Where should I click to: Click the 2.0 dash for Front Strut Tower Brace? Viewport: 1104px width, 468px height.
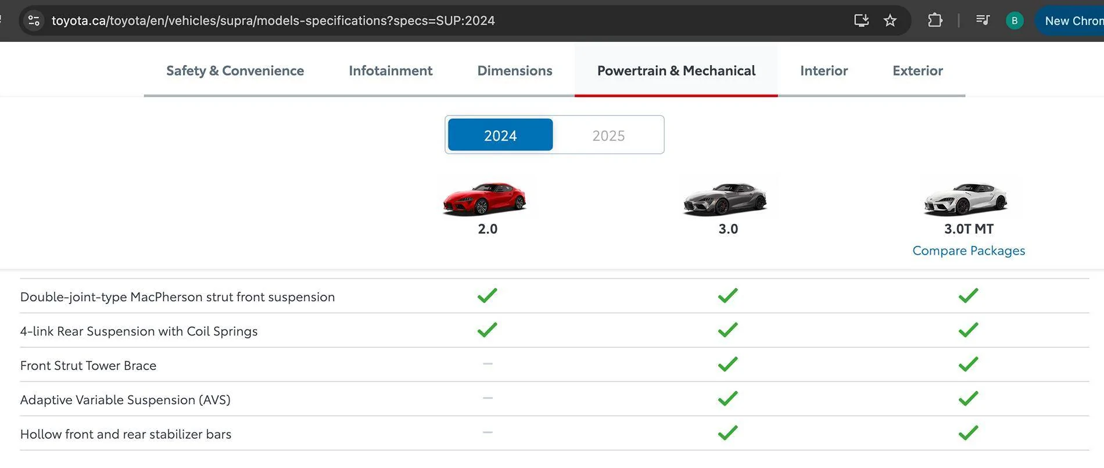click(x=488, y=364)
